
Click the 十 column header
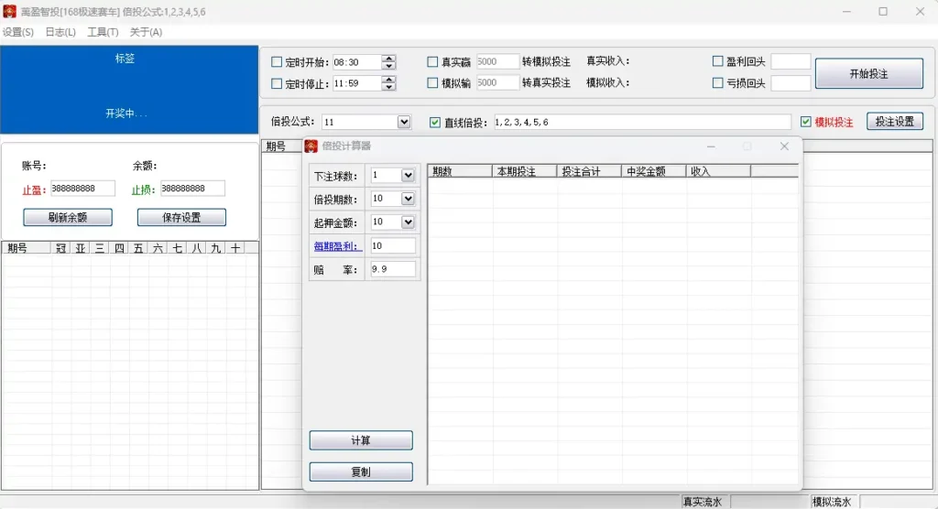point(235,248)
